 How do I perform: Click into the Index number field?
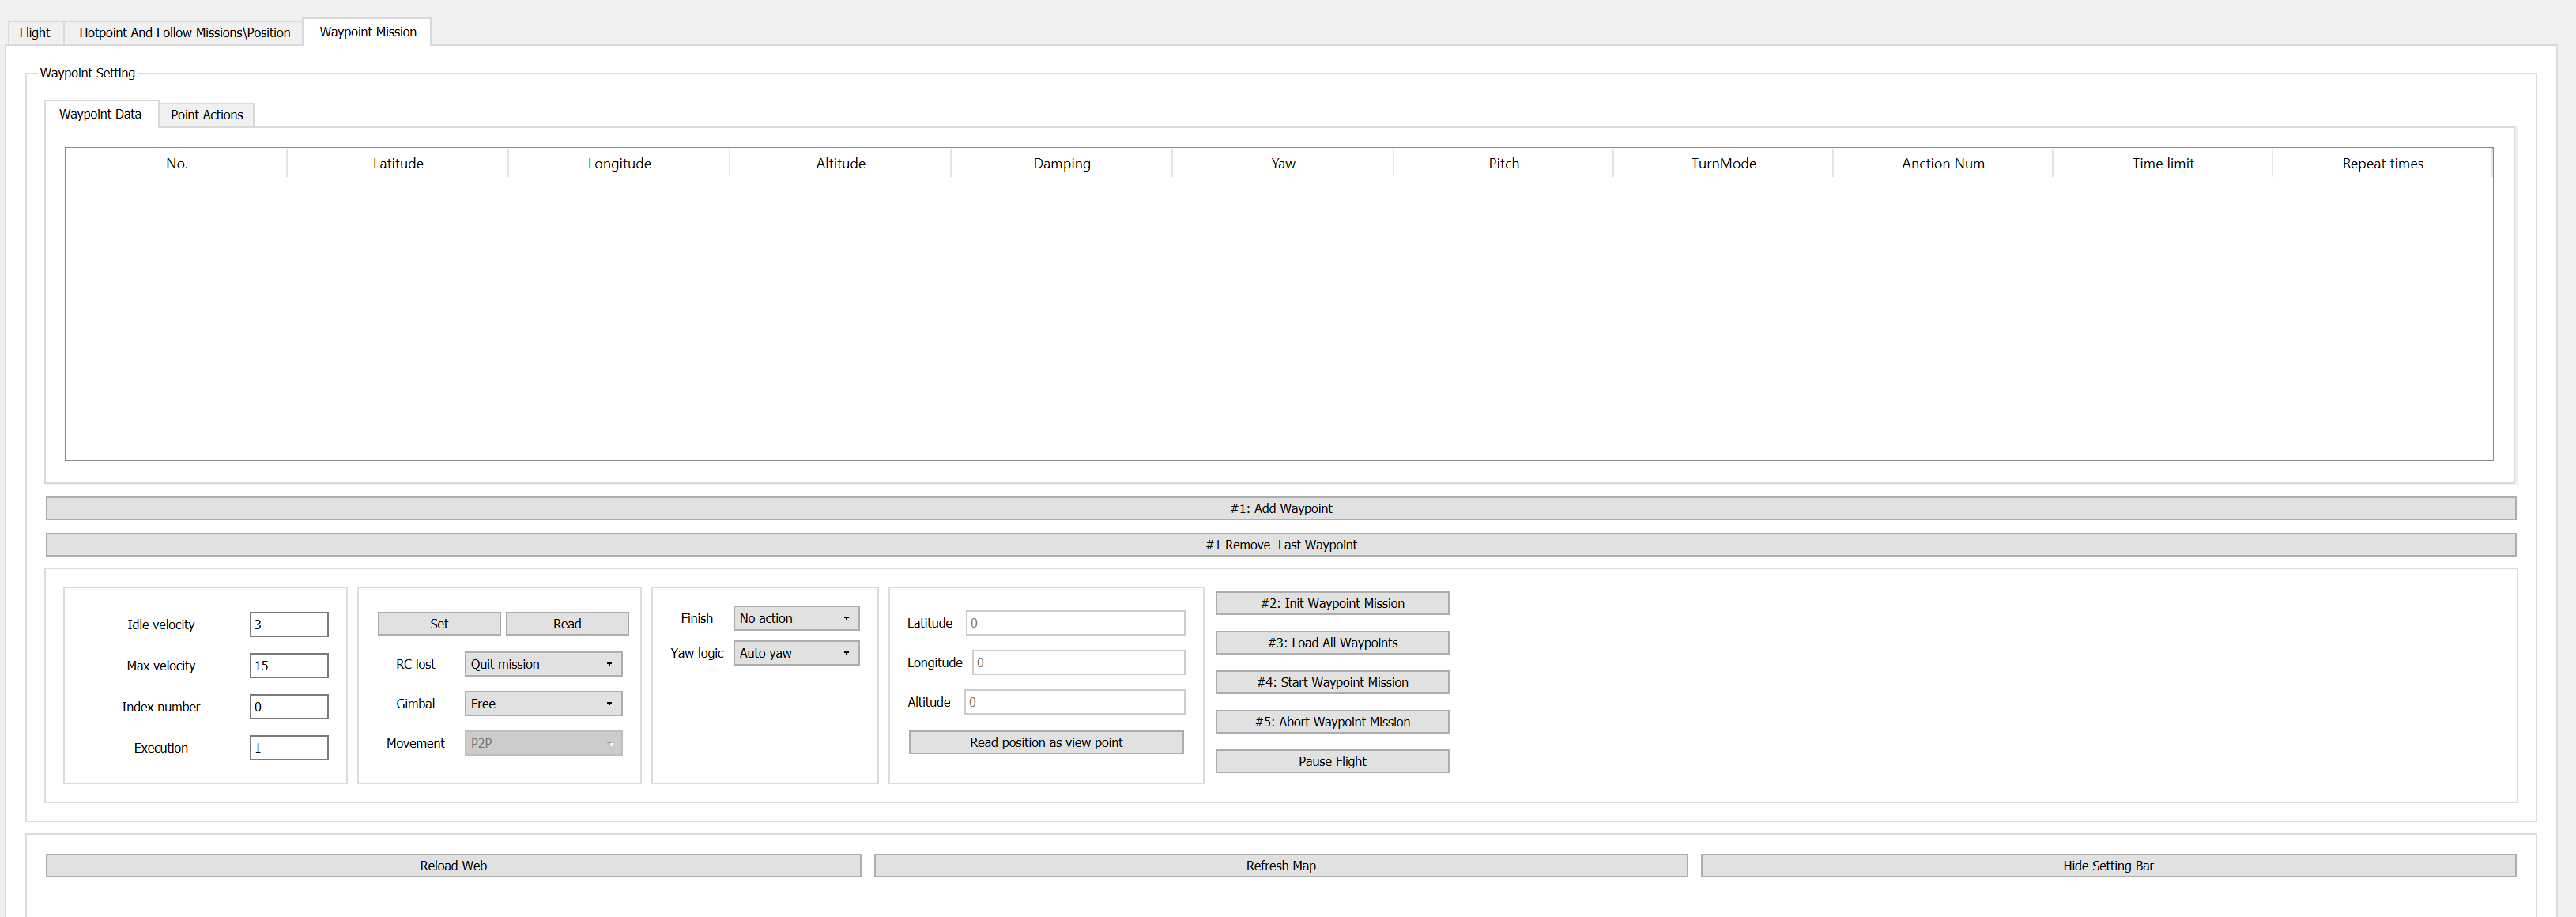[x=289, y=706]
